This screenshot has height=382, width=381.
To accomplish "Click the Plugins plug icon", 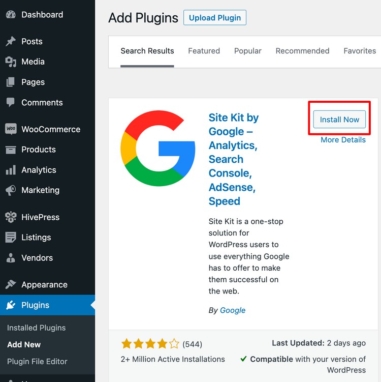I will click(11, 305).
